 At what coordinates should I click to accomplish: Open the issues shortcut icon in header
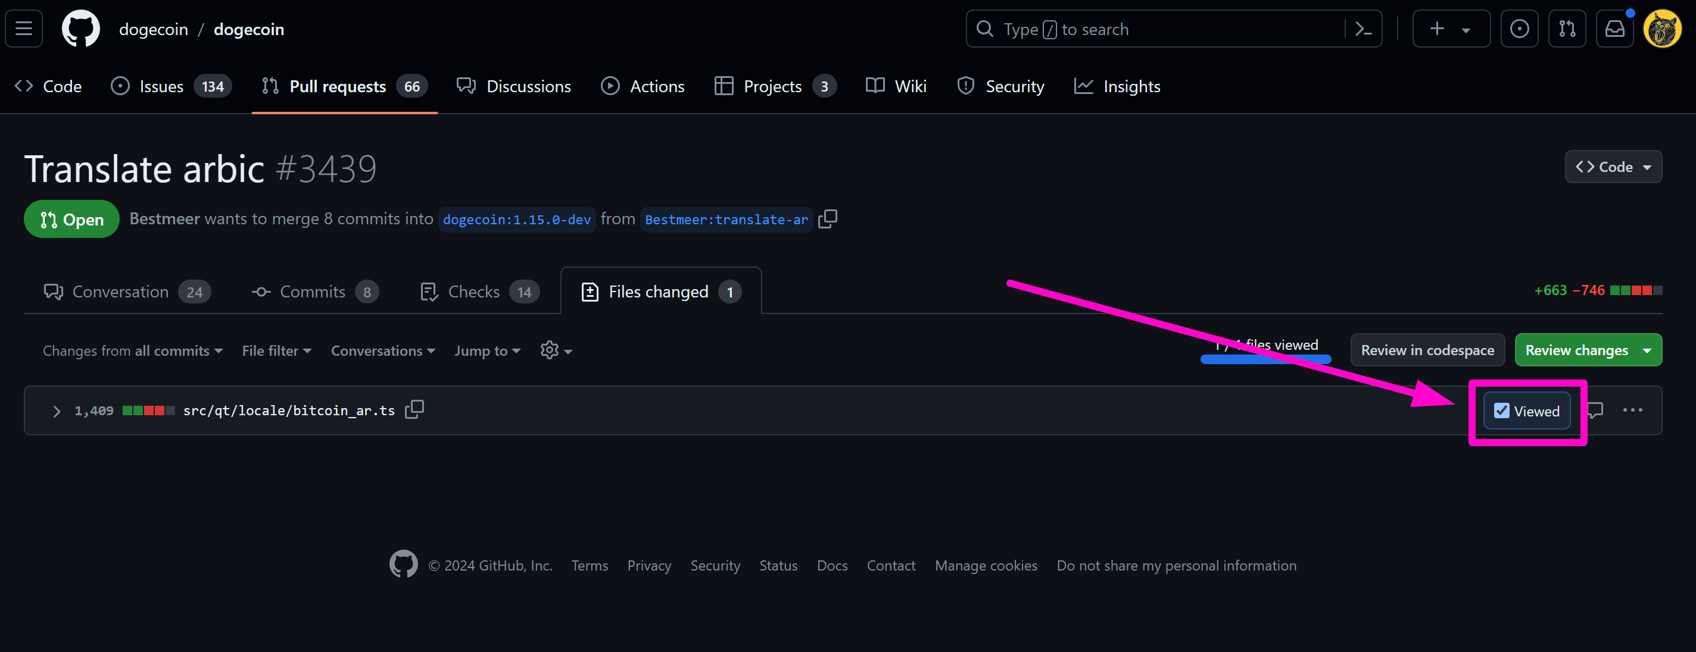[1519, 29]
